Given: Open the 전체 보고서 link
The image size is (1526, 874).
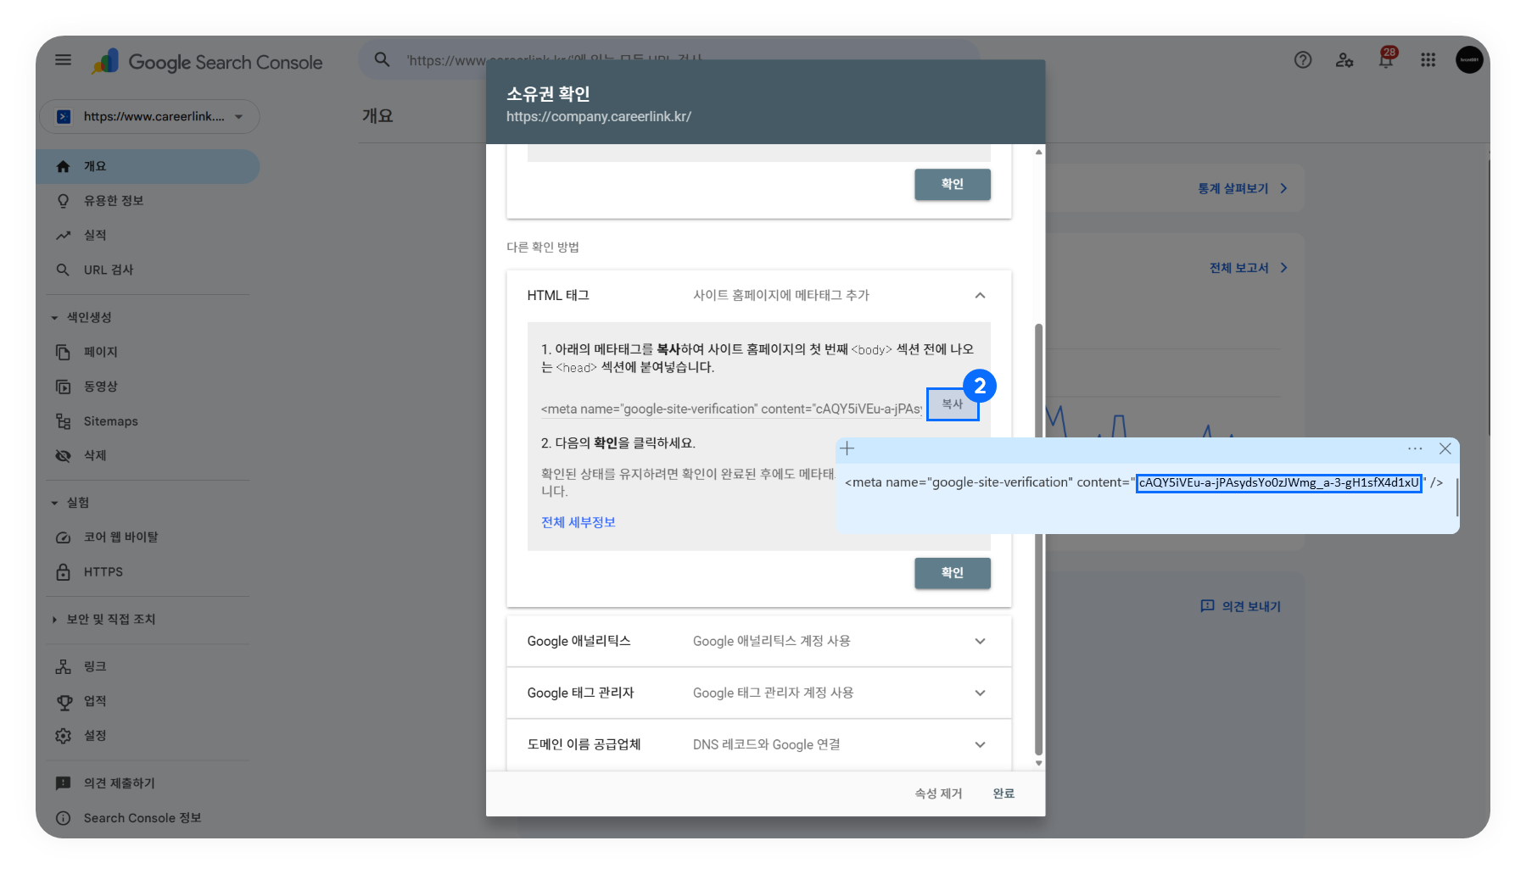Looking at the screenshot, I should [x=1249, y=268].
